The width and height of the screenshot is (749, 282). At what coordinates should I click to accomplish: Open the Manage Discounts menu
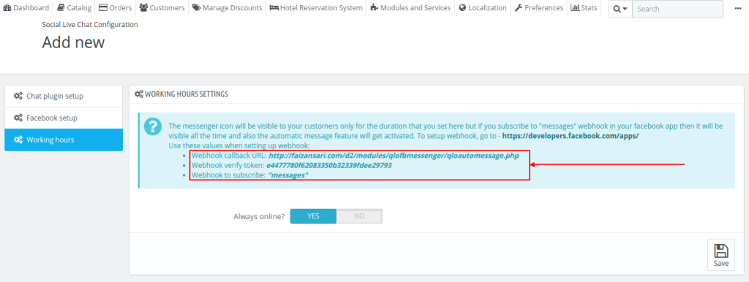pyautogui.click(x=227, y=7)
